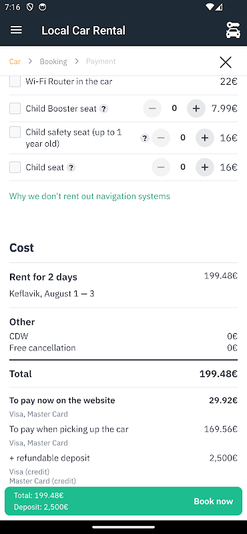Check the Child safety seat option
This screenshot has width=247, height=534.
15,132
